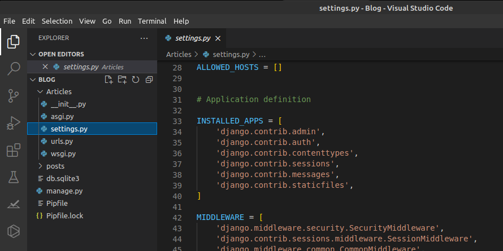The width and height of the screenshot is (503, 251).
Task: Open the Source Control view
Action: tap(14, 96)
